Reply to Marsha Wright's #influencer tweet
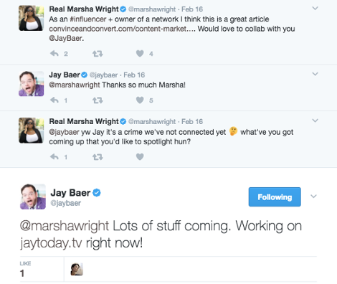 tap(54, 54)
